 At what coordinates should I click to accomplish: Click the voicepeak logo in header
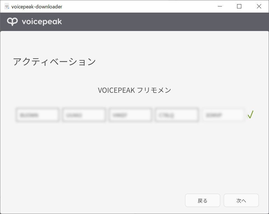click(34, 22)
